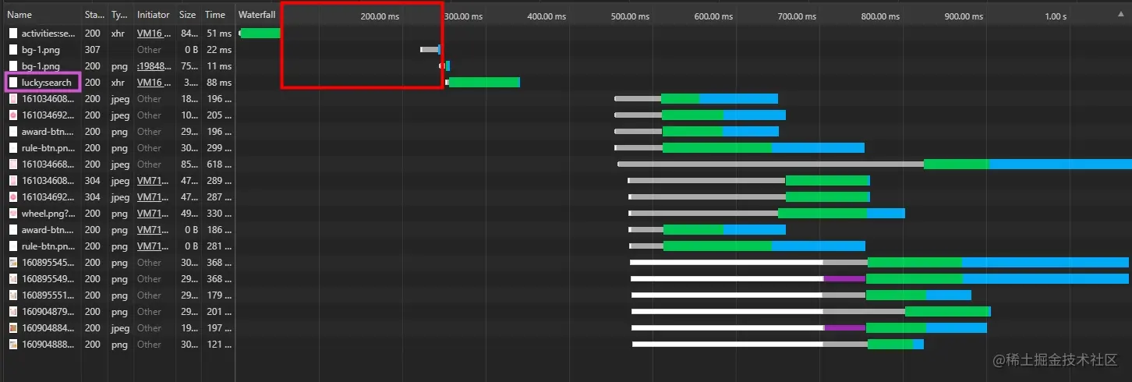Click thumbnail icon of 160904884 request
The image size is (1132, 382).
[x=13, y=328]
